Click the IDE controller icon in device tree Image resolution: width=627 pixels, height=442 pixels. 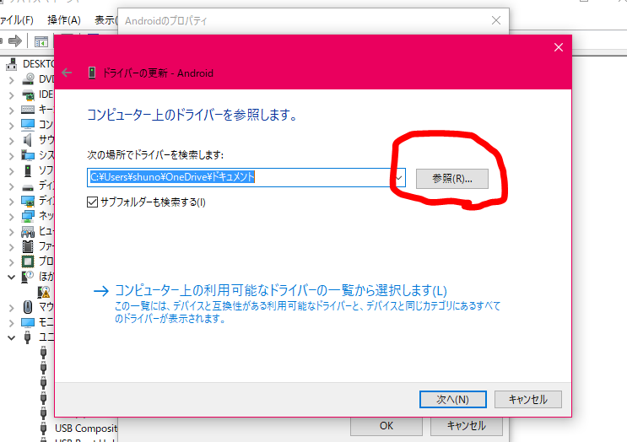[x=28, y=94]
